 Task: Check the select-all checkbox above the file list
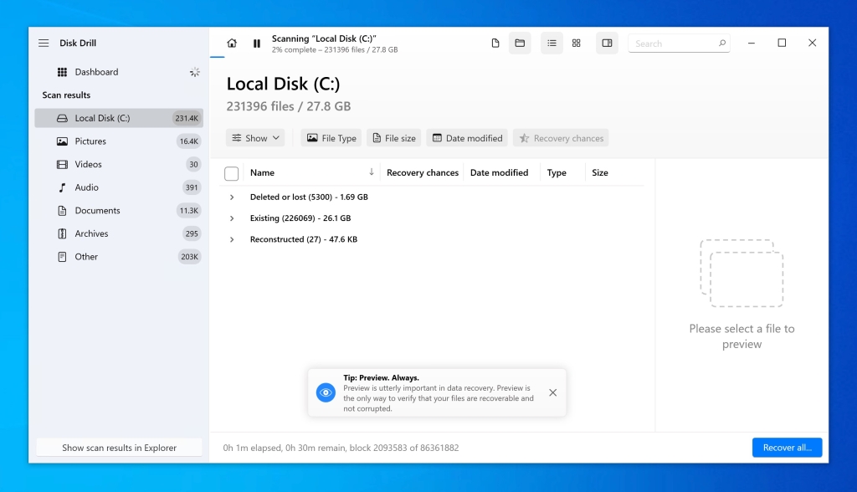(232, 172)
